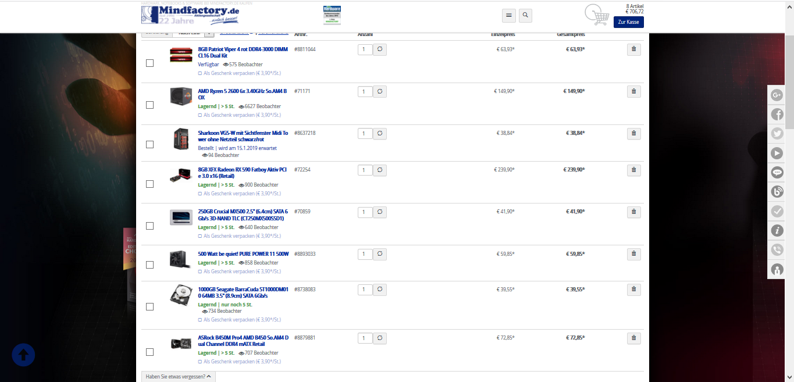Open the chat bubble icon in side bar
Viewport: 794px width, 382px height.
[777, 173]
